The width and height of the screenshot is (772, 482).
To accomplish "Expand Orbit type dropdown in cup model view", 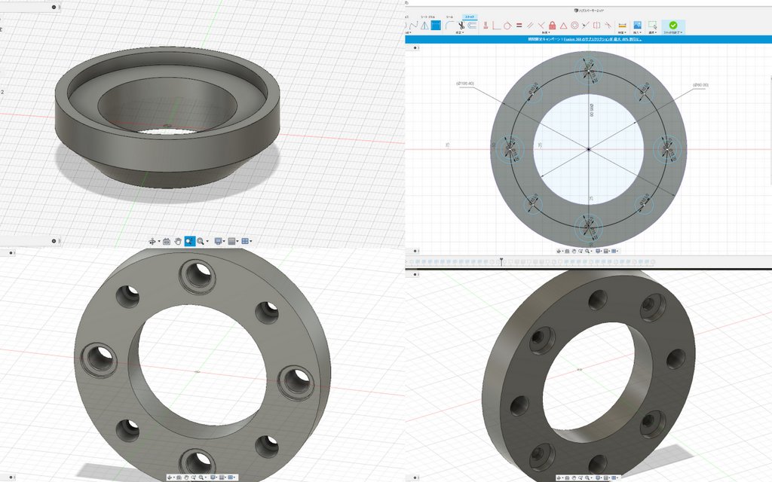I will pyautogui.click(x=159, y=241).
